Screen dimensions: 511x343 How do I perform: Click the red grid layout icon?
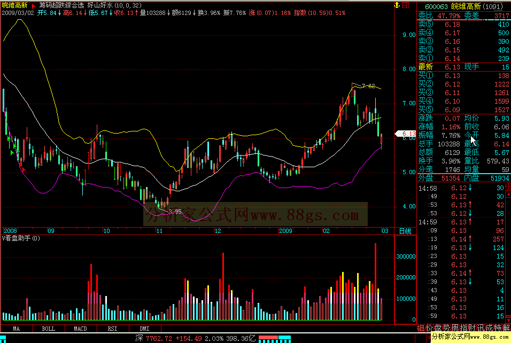(x=405, y=5)
